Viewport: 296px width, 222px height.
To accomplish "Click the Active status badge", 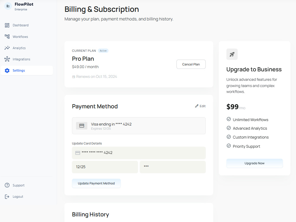I will 103,51.
